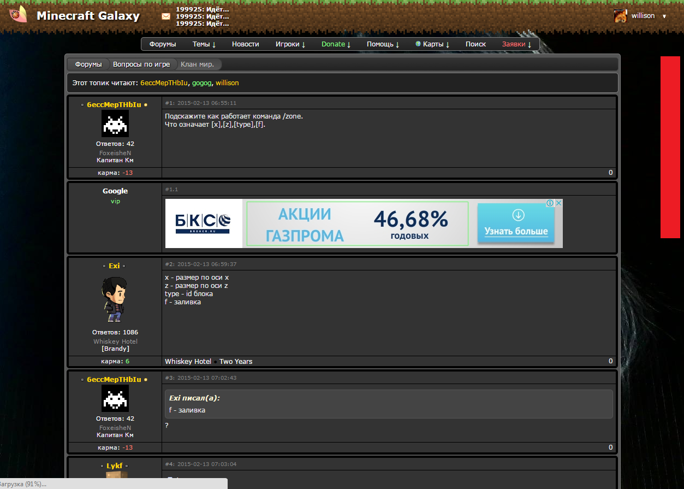Open the Темы dropdown menu

[x=204, y=44]
